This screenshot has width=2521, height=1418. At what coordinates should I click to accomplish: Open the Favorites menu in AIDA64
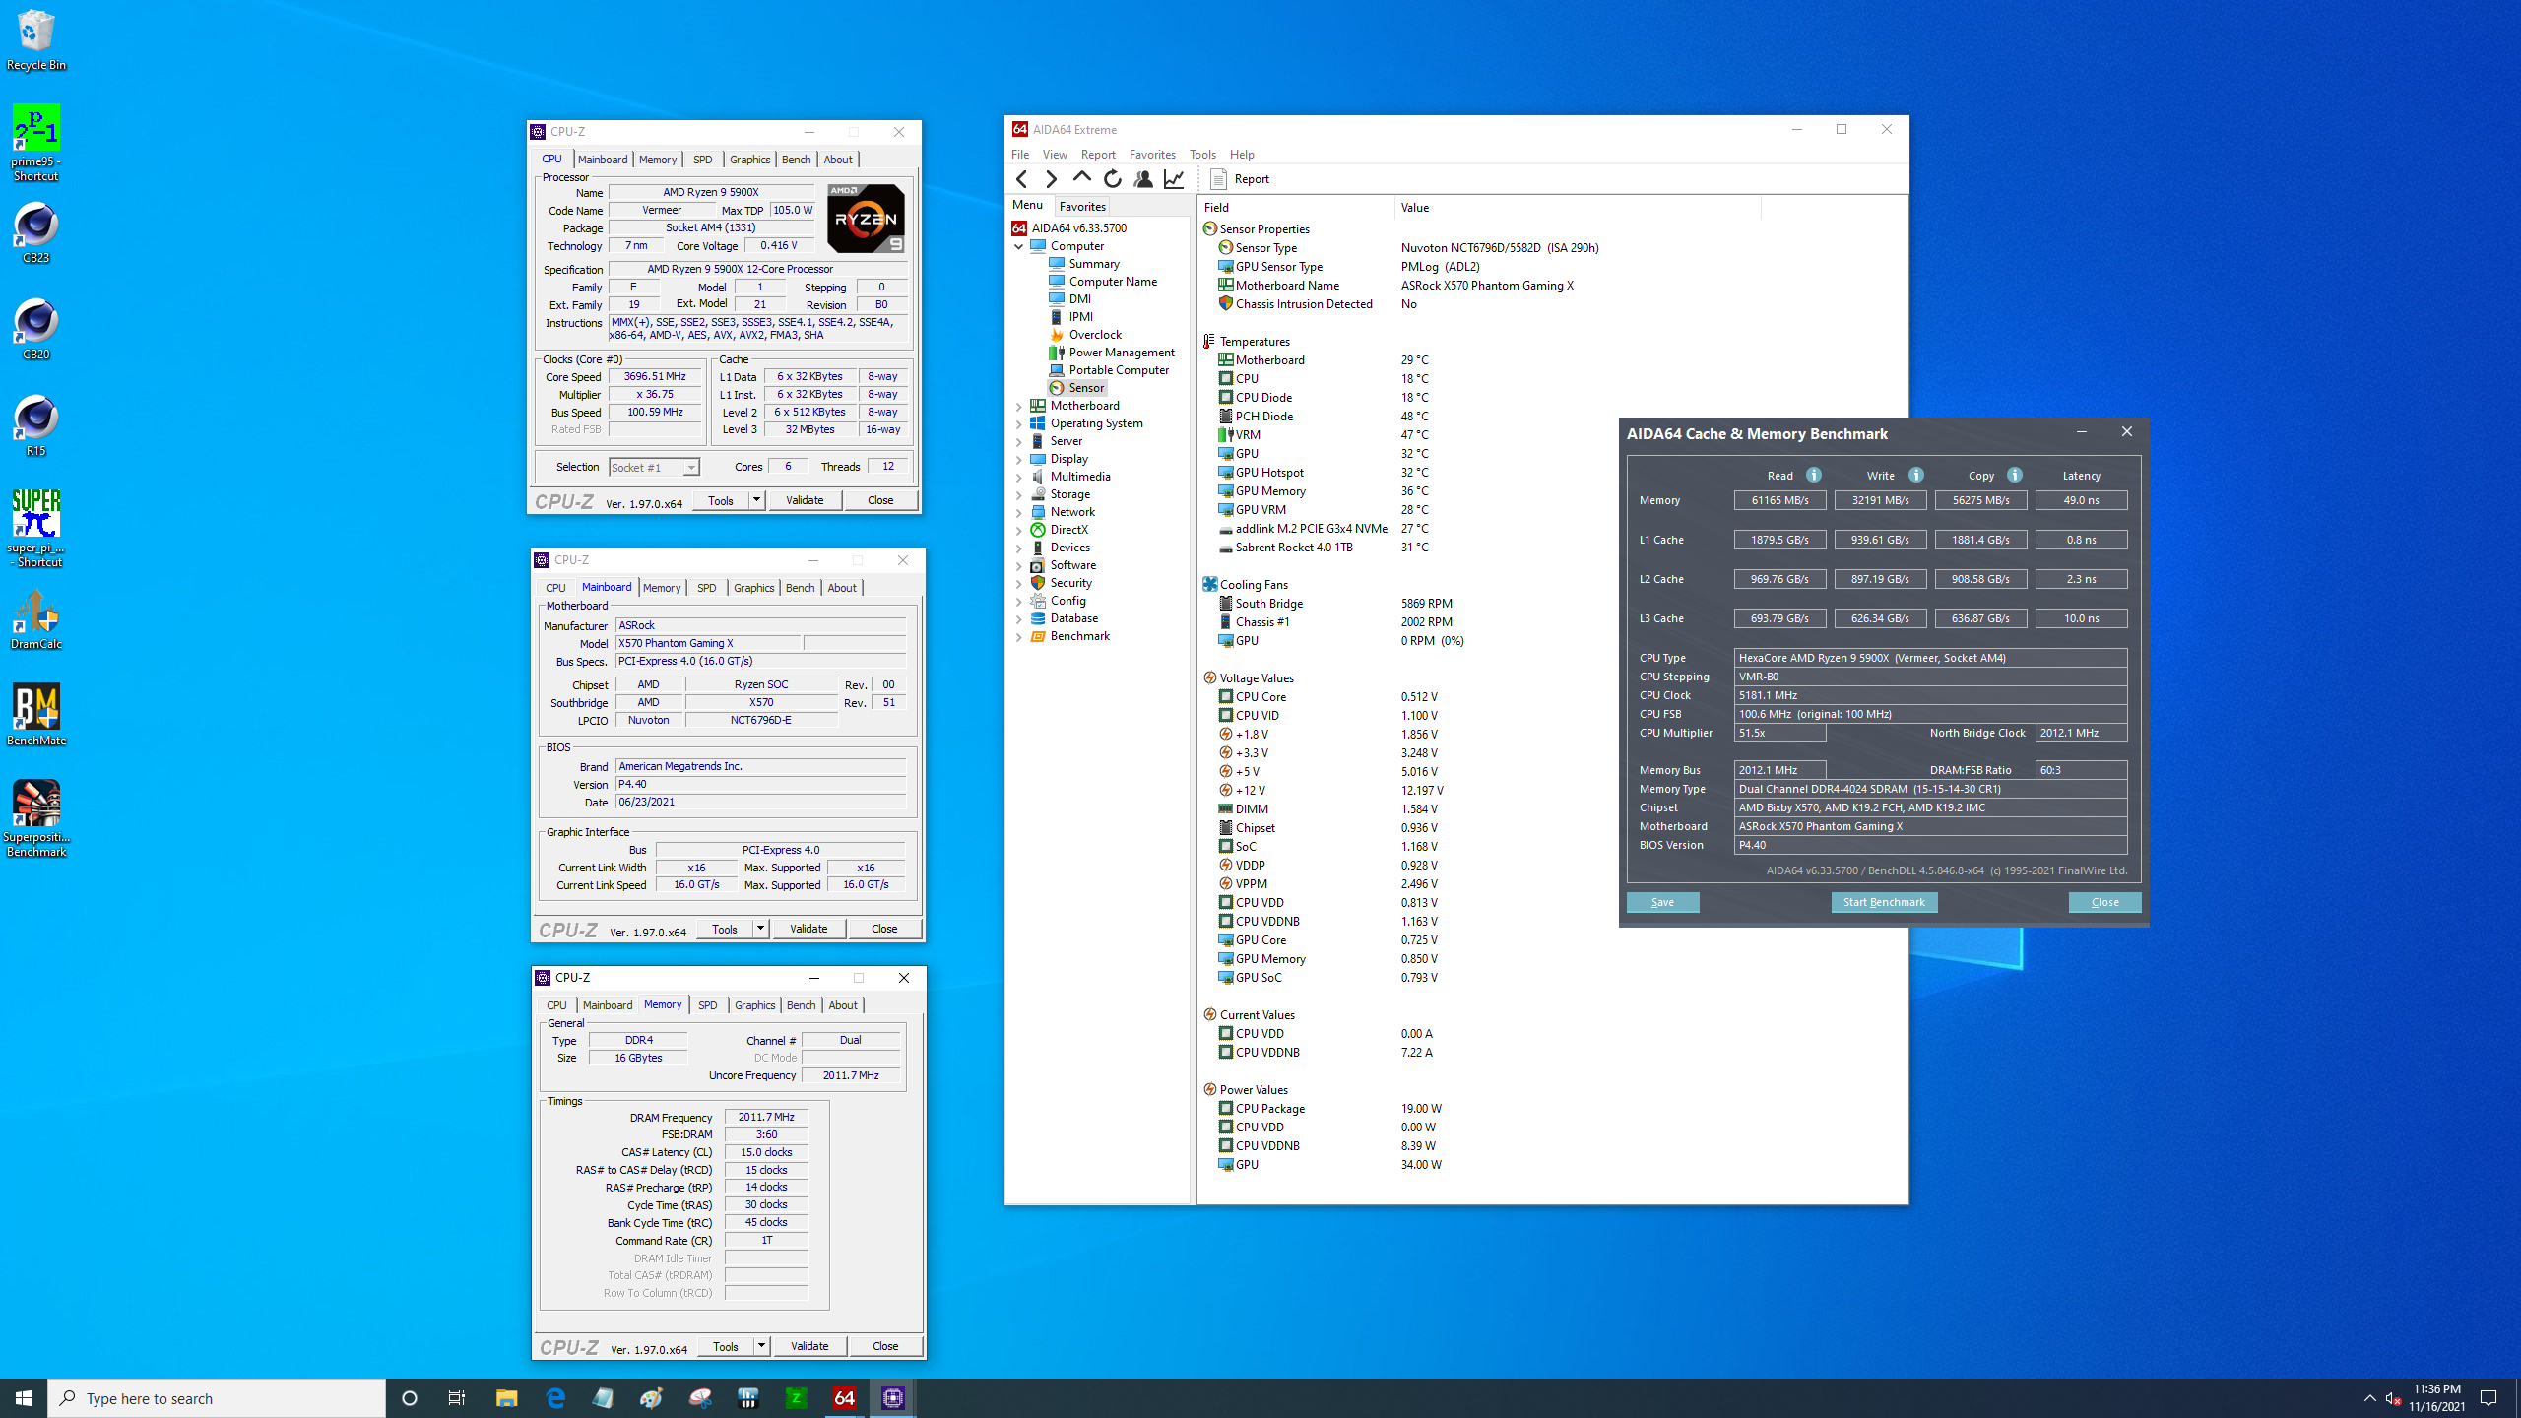[1152, 155]
